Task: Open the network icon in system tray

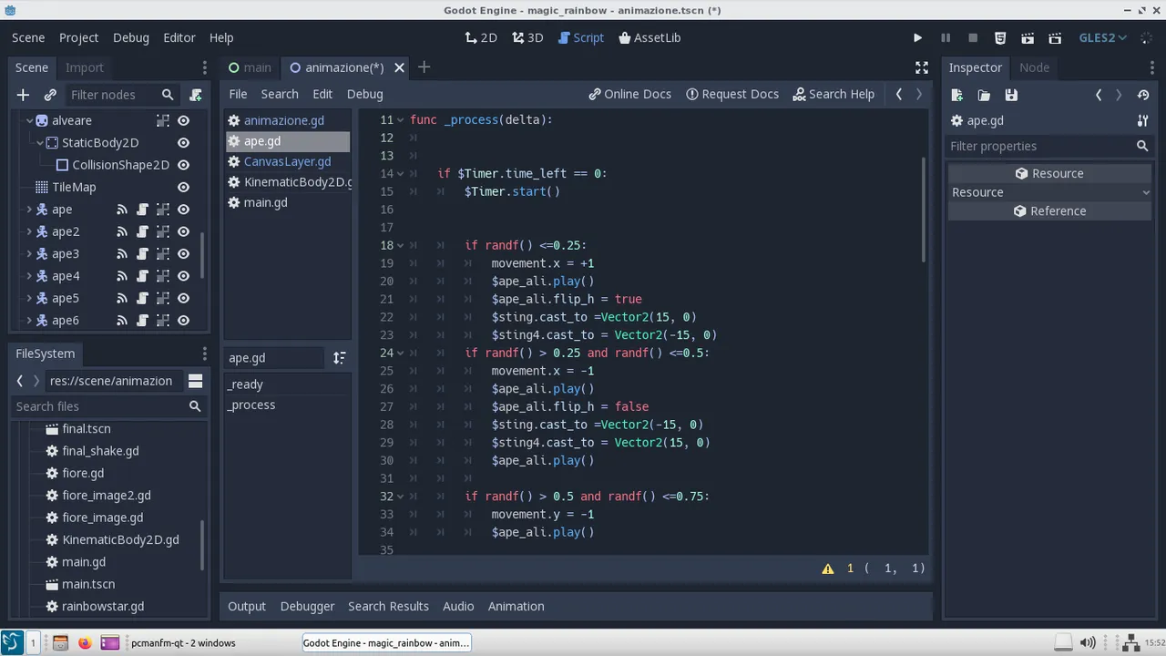Action: tap(1130, 642)
